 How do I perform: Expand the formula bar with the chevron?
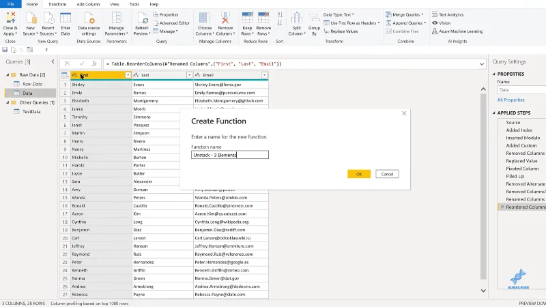482,64
